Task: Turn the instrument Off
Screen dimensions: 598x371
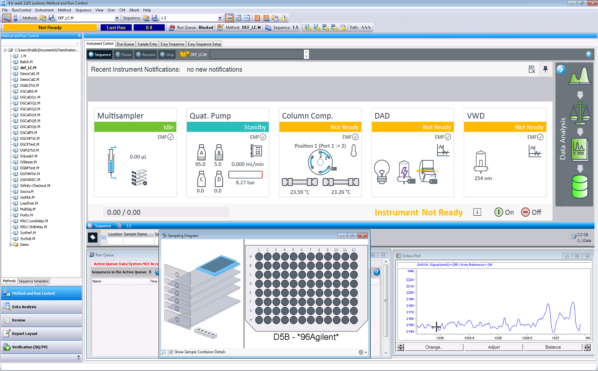Action: pos(531,212)
